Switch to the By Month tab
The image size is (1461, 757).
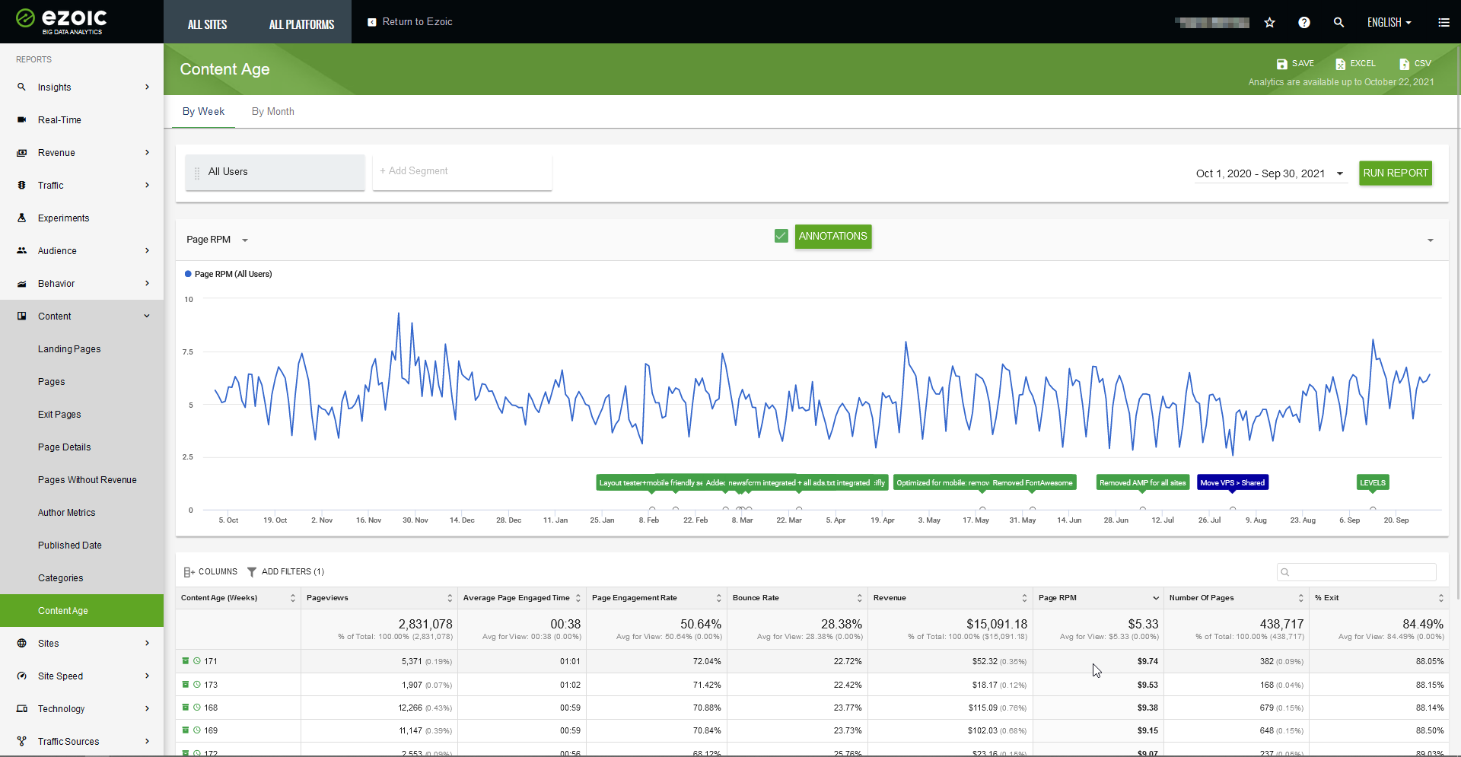[x=272, y=111]
